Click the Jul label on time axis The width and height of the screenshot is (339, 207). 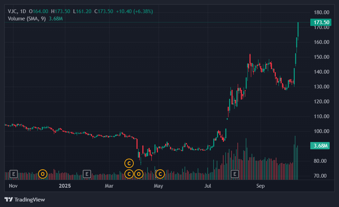click(208, 186)
